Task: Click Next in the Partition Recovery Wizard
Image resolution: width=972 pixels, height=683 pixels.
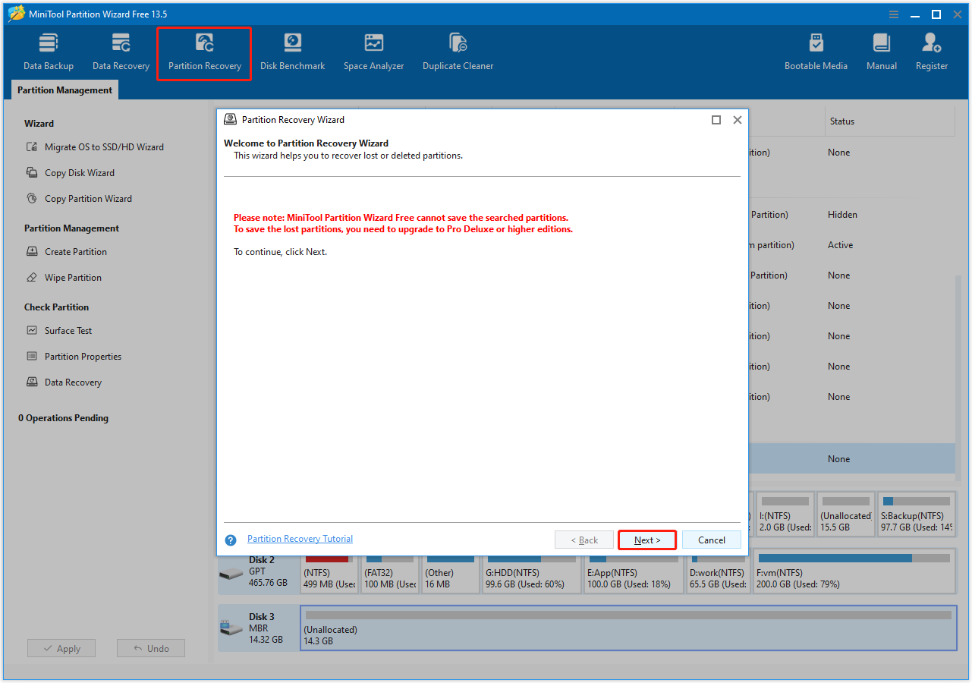Action: click(646, 540)
